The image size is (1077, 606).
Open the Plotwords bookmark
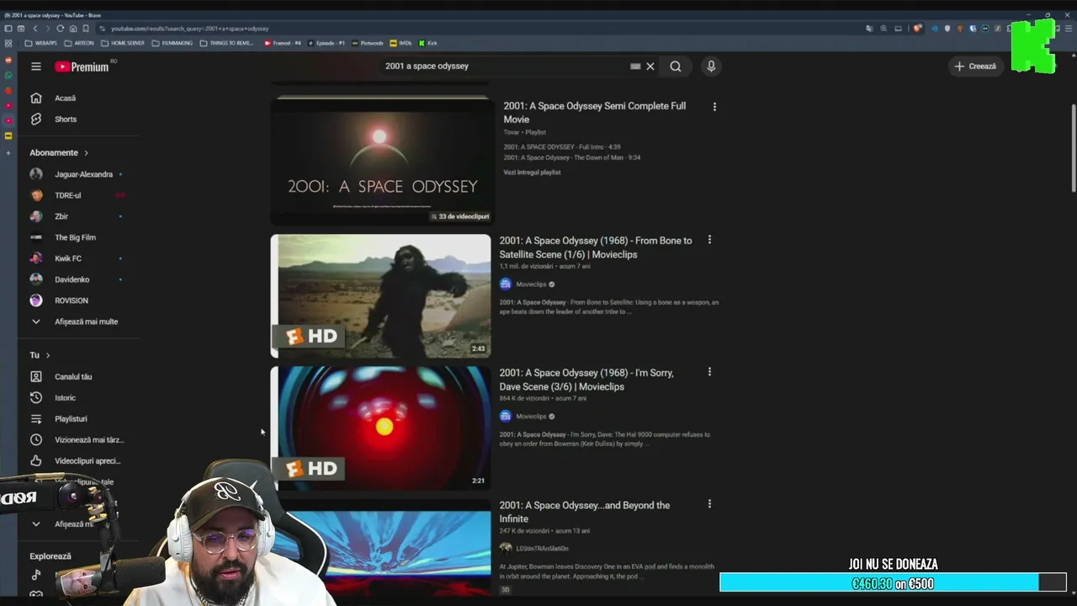coord(368,43)
